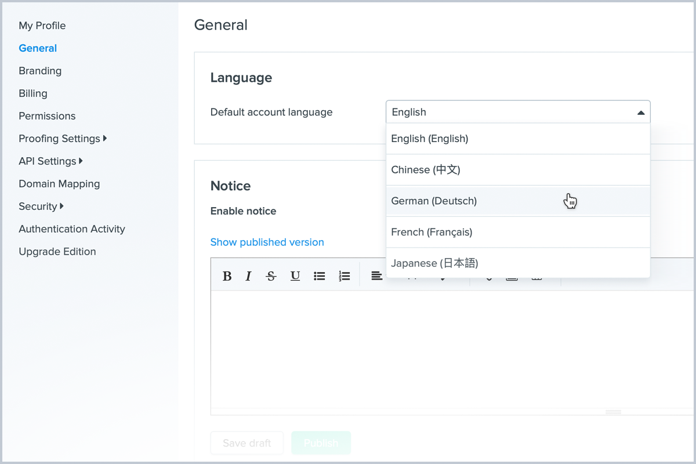Screen dimensions: 696x464
Task: Toggle strikethrough text formatting
Action: [271, 276]
